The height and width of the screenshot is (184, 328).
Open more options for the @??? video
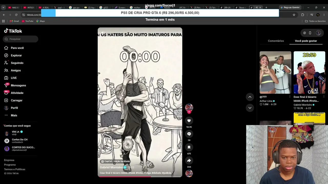click(290, 97)
